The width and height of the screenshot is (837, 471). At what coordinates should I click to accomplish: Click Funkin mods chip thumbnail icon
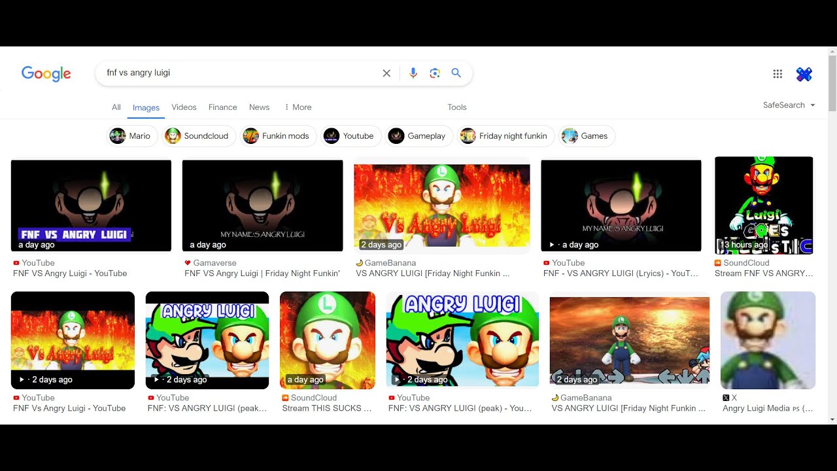250,136
